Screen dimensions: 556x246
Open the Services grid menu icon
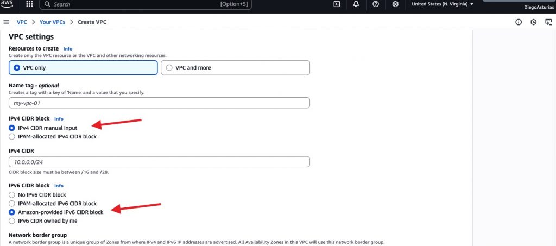pyautogui.click(x=29, y=4)
